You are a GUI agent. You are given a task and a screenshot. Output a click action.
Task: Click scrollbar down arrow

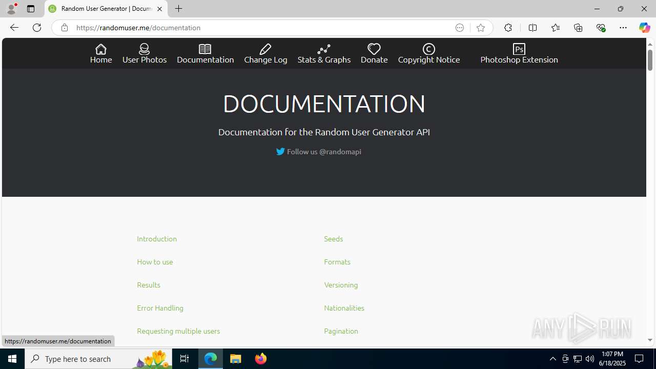[x=650, y=340]
